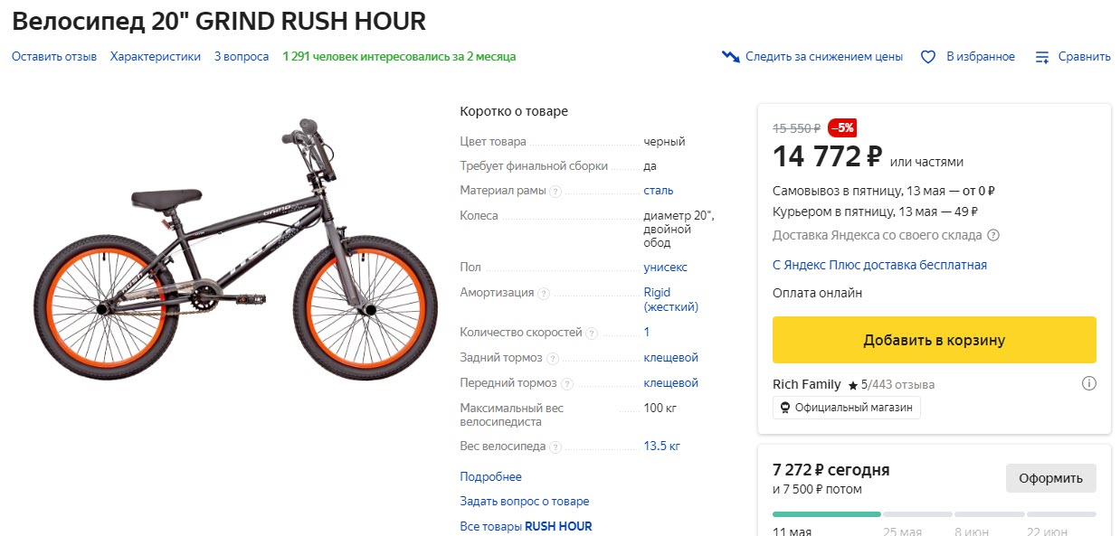The width and height of the screenshot is (1120, 536).
Task: Select the star rating icon near Rich Family
Action: click(x=850, y=383)
